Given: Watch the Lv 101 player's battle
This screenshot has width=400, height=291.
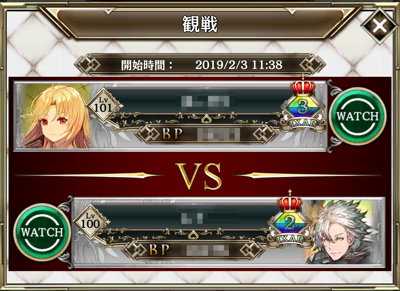Looking at the screenshot, I should 357,116.
